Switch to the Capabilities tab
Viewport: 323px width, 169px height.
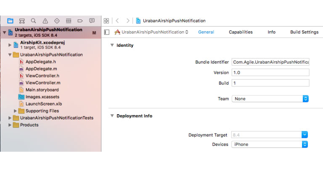(x=241, y=32)
